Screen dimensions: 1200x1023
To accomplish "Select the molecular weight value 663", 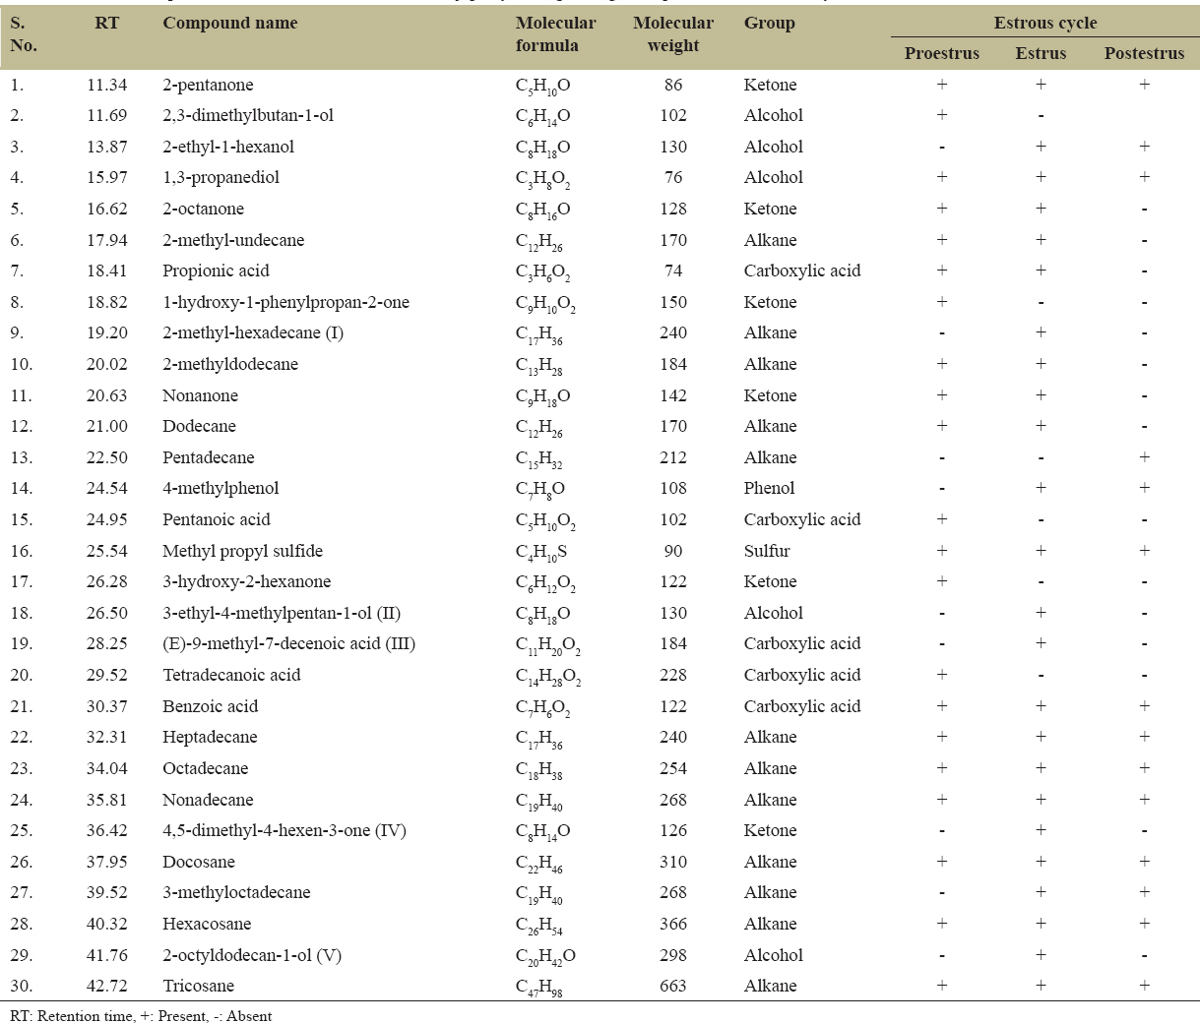I will tap(673, 986).
